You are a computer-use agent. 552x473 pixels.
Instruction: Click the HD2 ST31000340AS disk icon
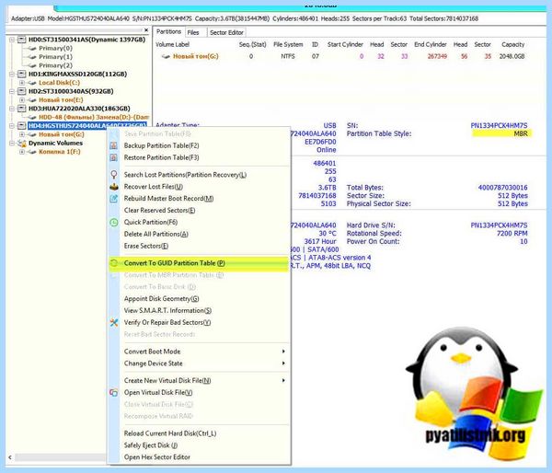click(x=22, y=91)
